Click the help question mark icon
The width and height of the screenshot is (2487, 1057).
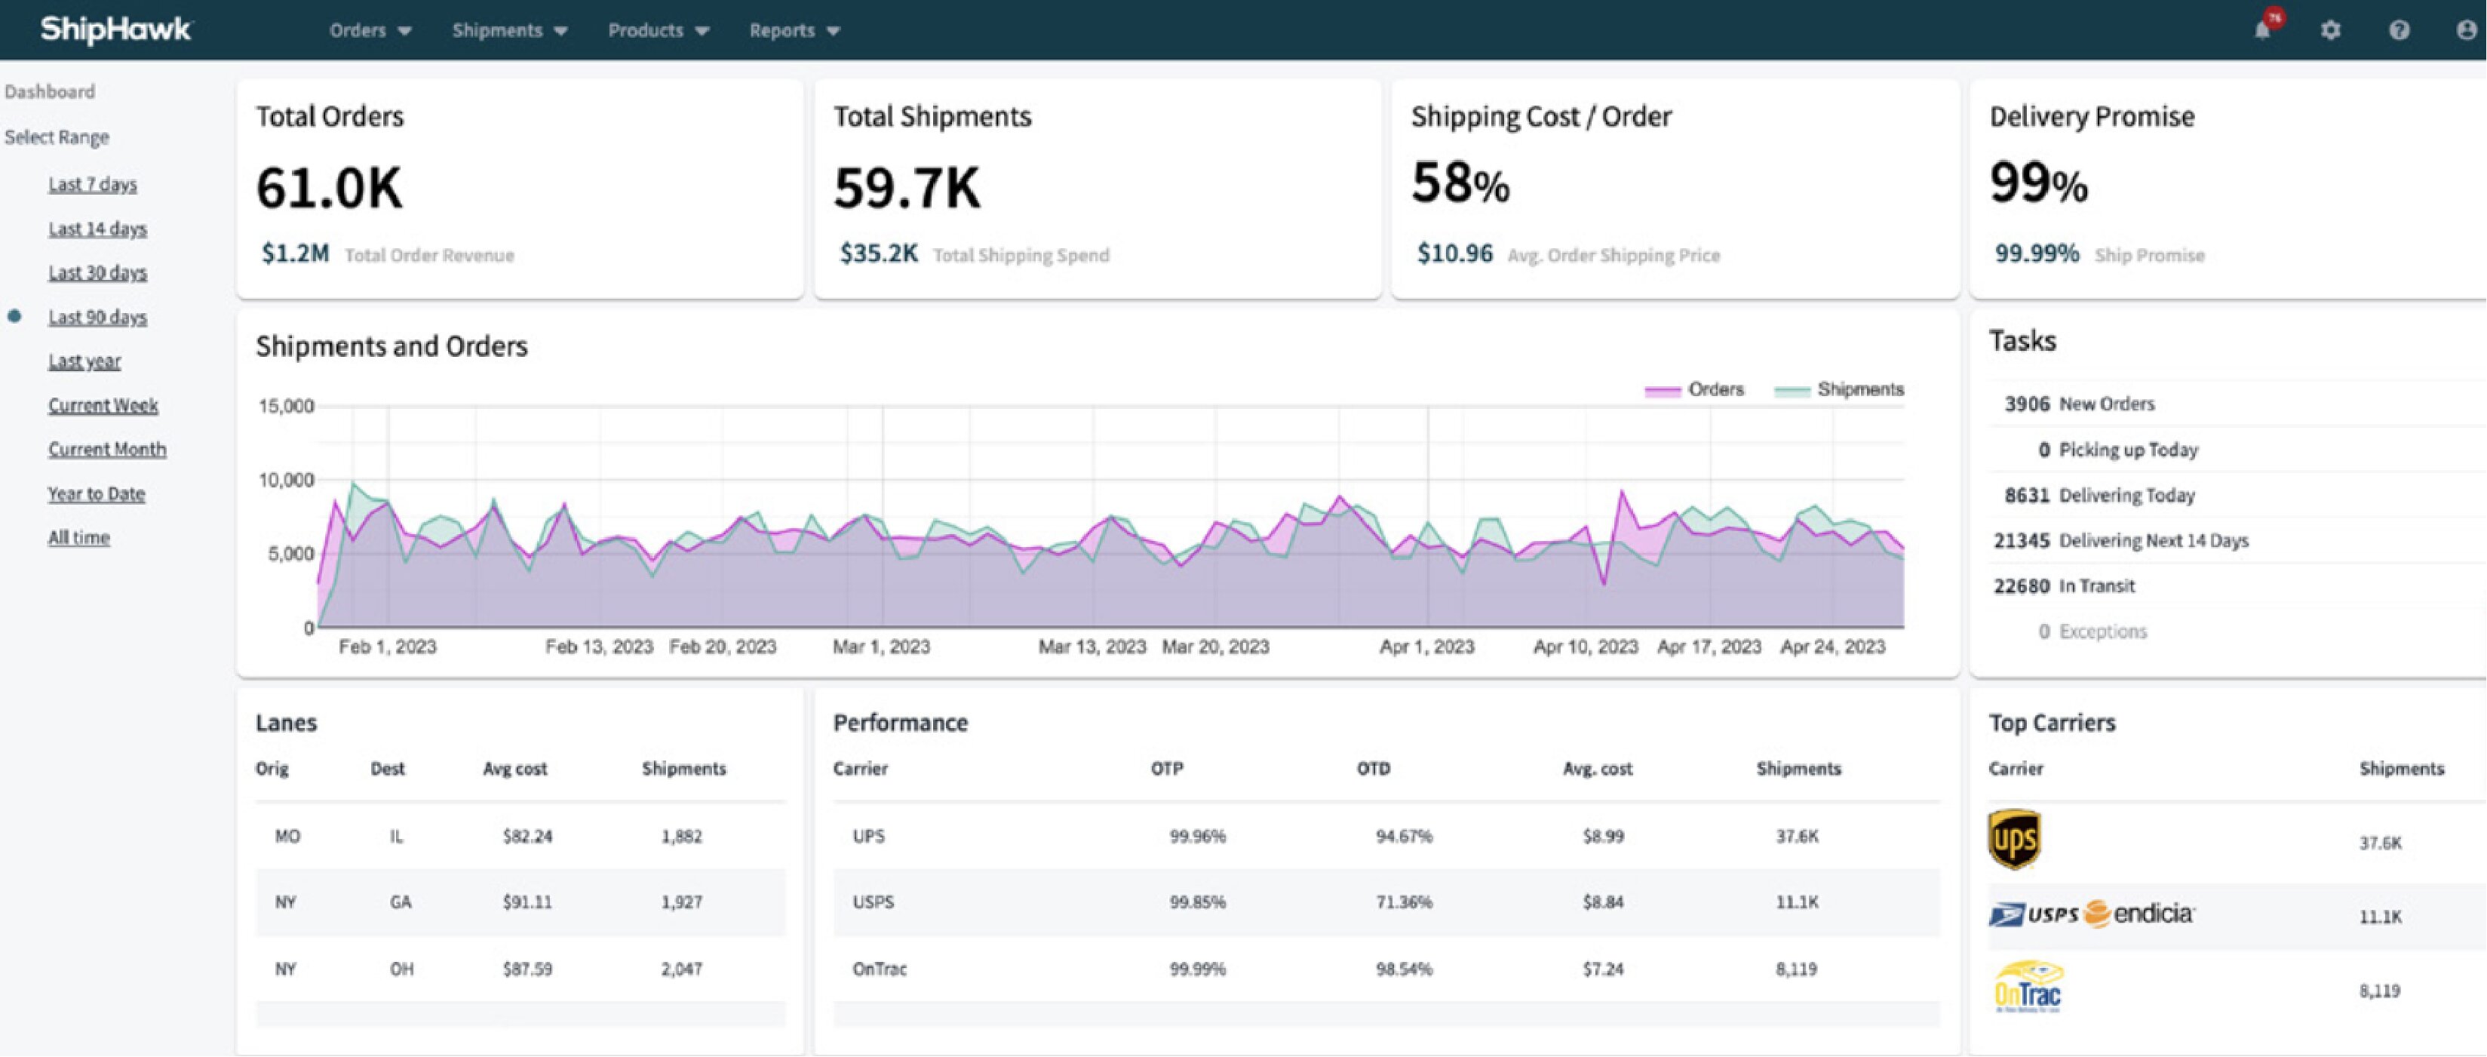point(2399,30)
